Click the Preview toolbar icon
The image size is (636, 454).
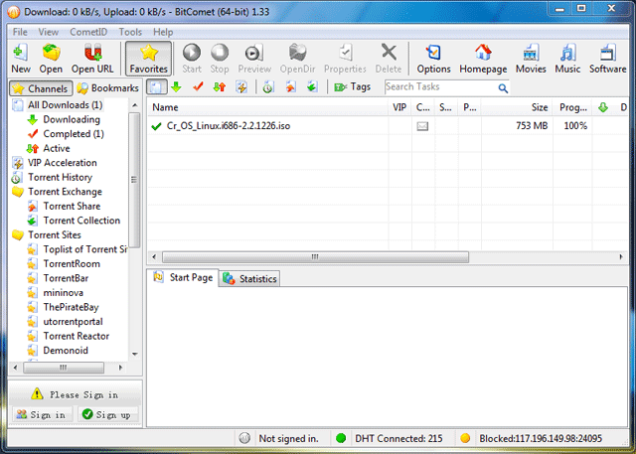[x=254, y=53]
